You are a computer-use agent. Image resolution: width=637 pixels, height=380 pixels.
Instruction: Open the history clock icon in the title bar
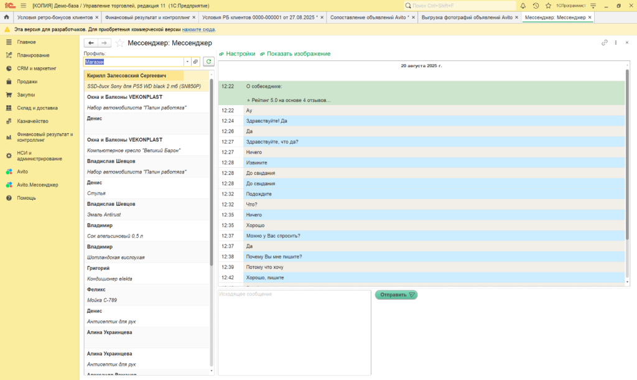point(536,6)
